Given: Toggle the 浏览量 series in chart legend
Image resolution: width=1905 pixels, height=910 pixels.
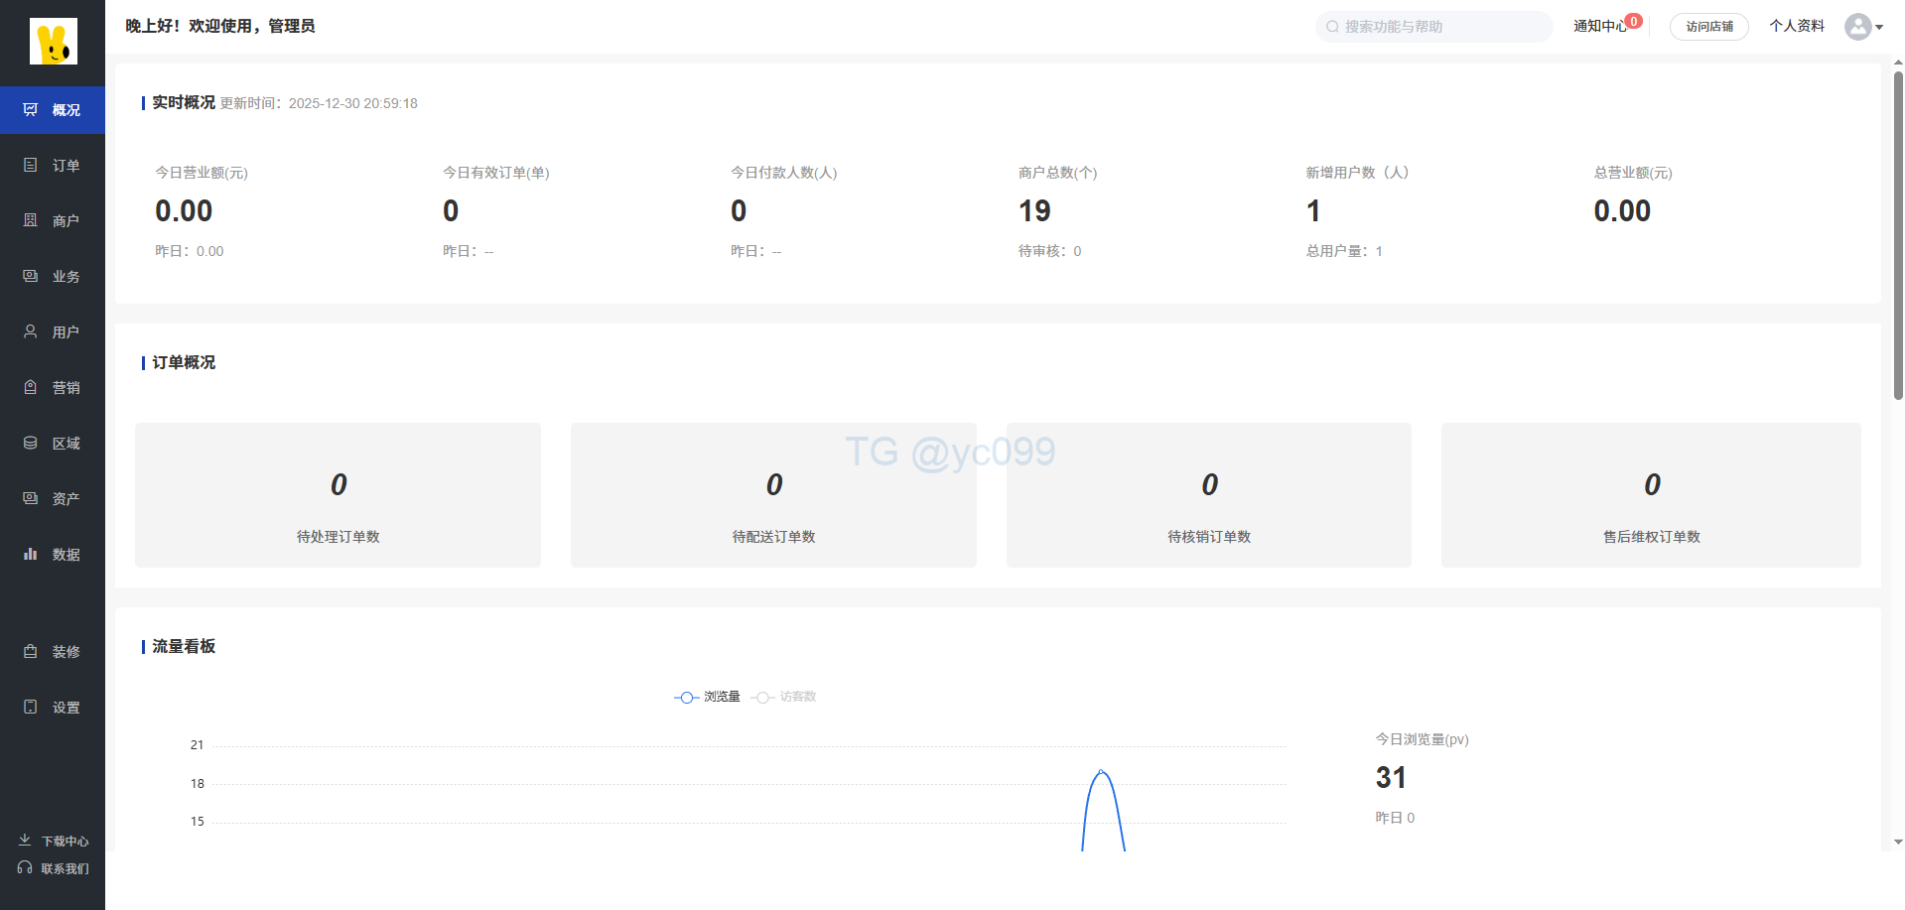Looking at the screenshot, I should click(x=707, y=697).
